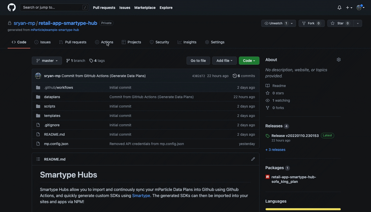
Task: Open About settings gear icon
Action: tap(339, 60)
